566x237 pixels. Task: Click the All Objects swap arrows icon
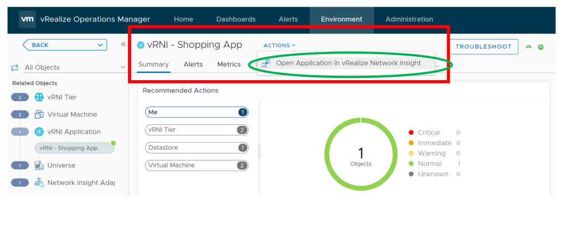15,67
